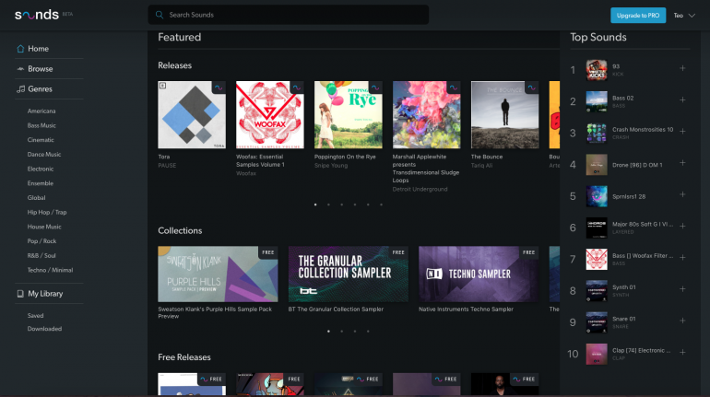The height and width of the screenshot is (397, 710).
Task: Add sound 93 with plus icon
Action: coord(682,68)
